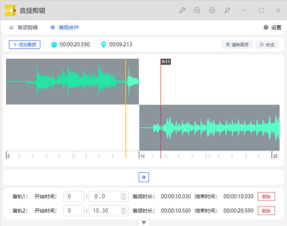Viewport: 287px width, 226px height.
Task: Delete 音轨2 with its 删除 button
Action: click(x=266, y=211)
